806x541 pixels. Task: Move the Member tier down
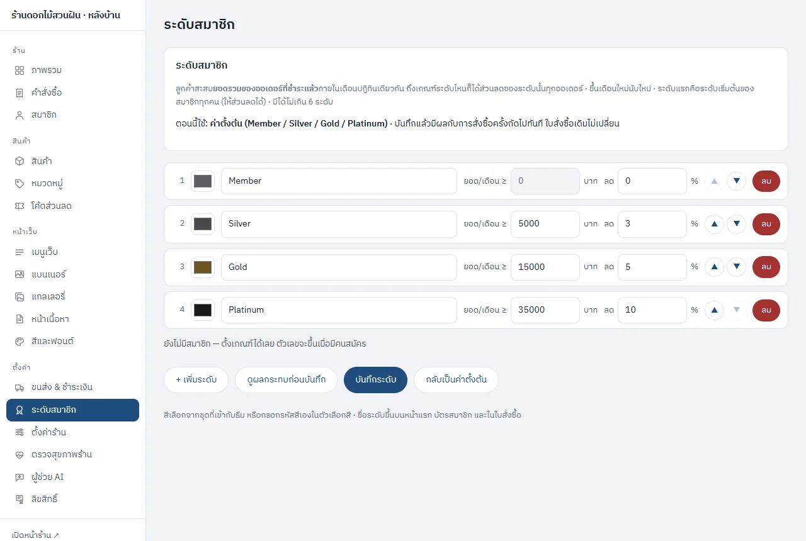tap(736, 181)
